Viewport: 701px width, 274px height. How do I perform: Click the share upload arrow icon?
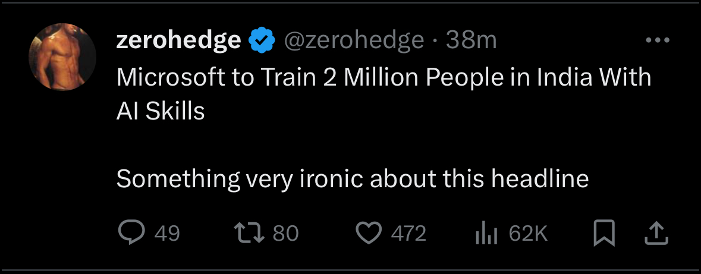pos(656,234)
